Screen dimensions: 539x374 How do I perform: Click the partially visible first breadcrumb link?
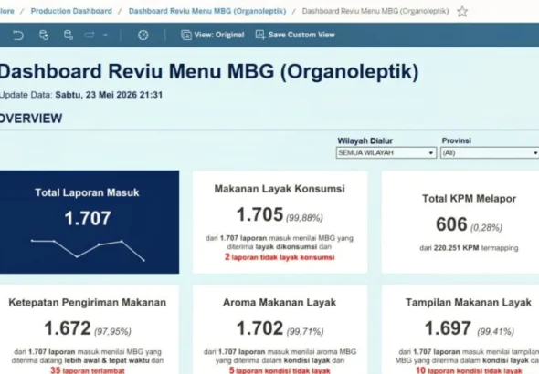coord(7,11)
